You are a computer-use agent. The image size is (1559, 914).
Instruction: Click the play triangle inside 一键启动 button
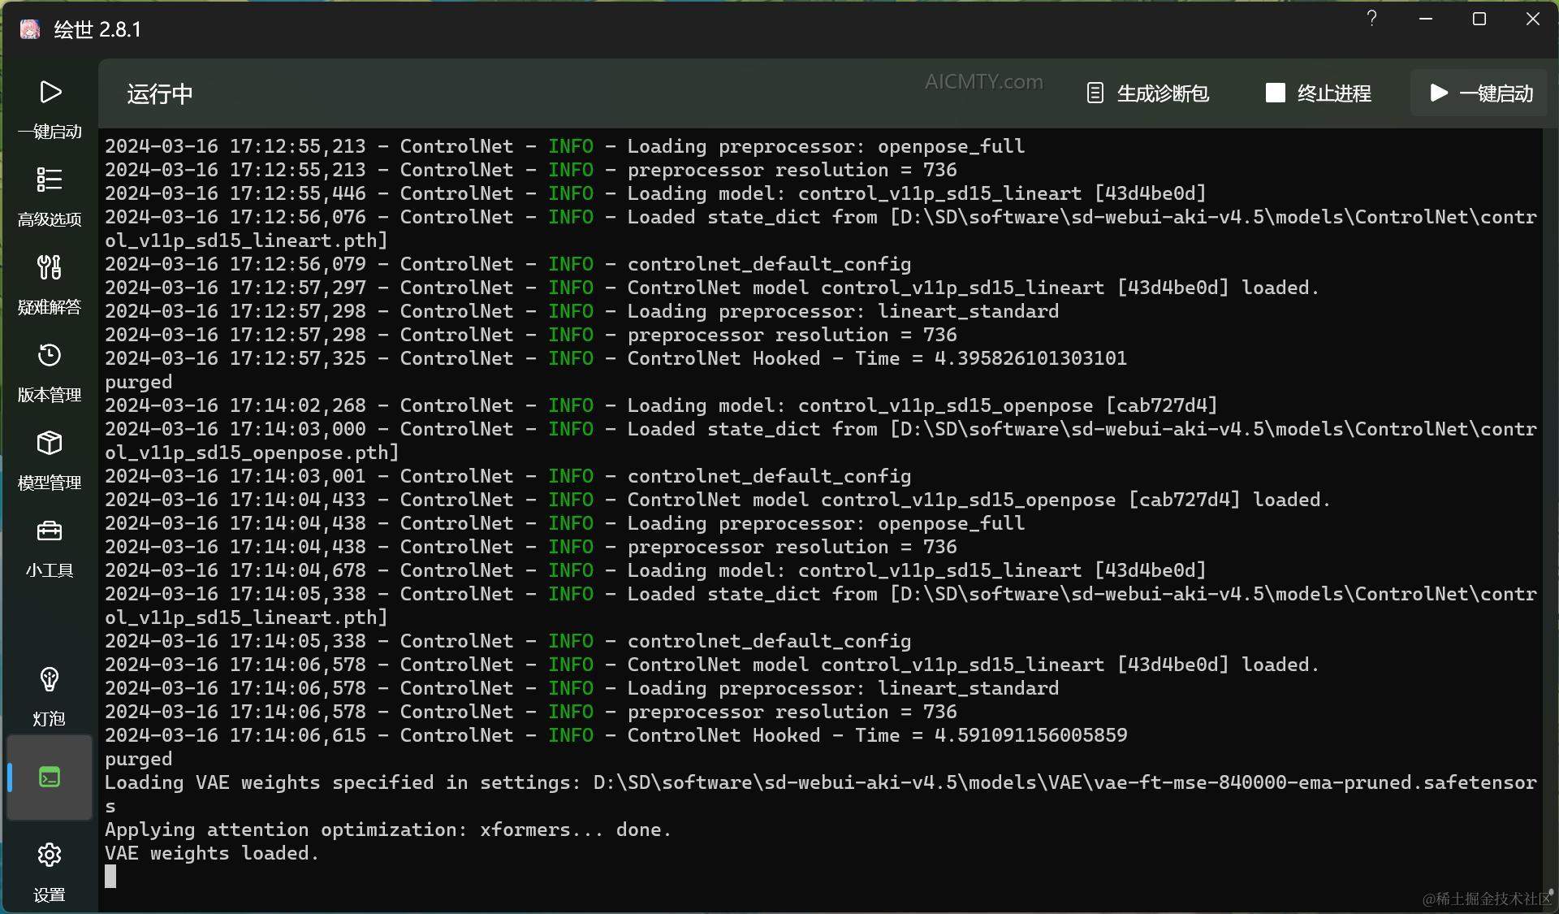click(1438, 93)
